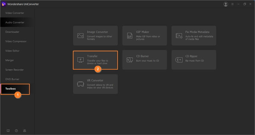Screen dimensions: 255x135
Task: Minimize the UniConverter window
Action: click(238, 4)
